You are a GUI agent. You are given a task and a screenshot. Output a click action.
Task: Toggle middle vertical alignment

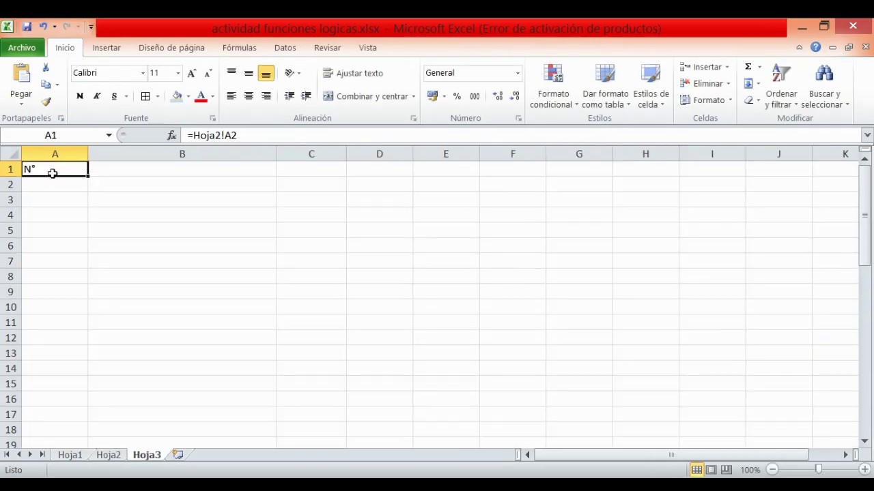(249, 73)
